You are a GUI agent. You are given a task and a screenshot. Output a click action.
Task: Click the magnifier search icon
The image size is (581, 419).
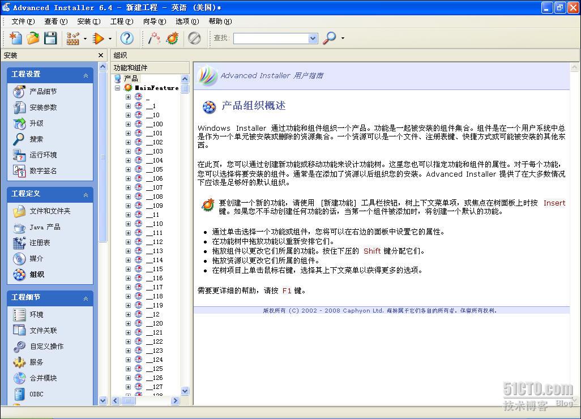coord(329,38)
